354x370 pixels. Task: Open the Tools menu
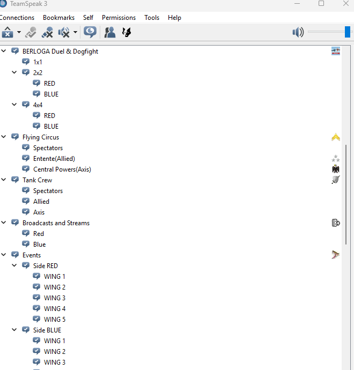[x=152, y=18]
